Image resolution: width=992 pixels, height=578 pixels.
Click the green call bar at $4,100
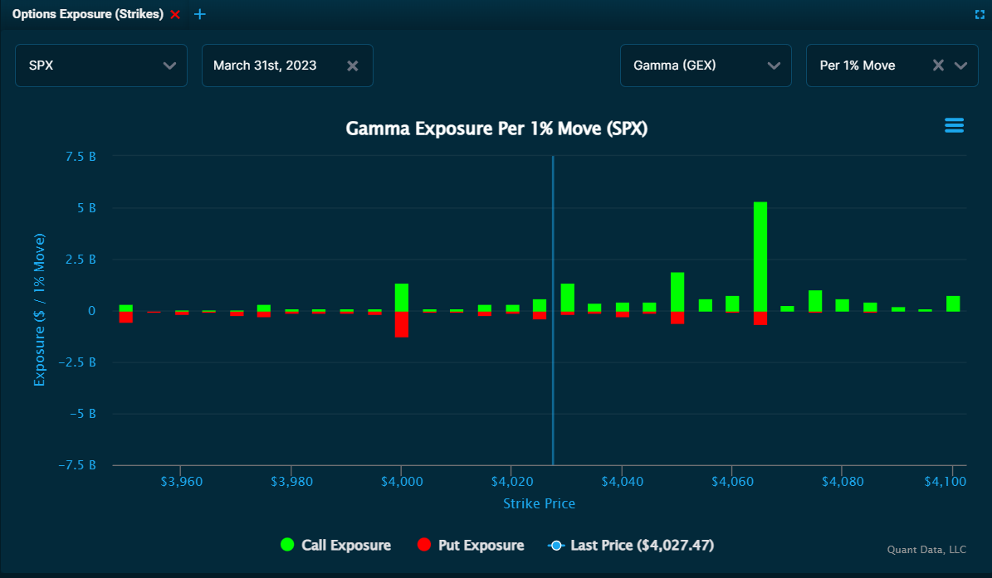point(953,304)
